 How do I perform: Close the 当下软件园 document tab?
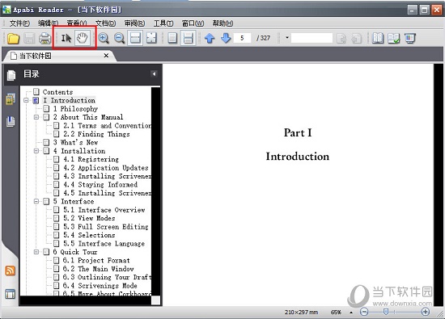[107, 56]
